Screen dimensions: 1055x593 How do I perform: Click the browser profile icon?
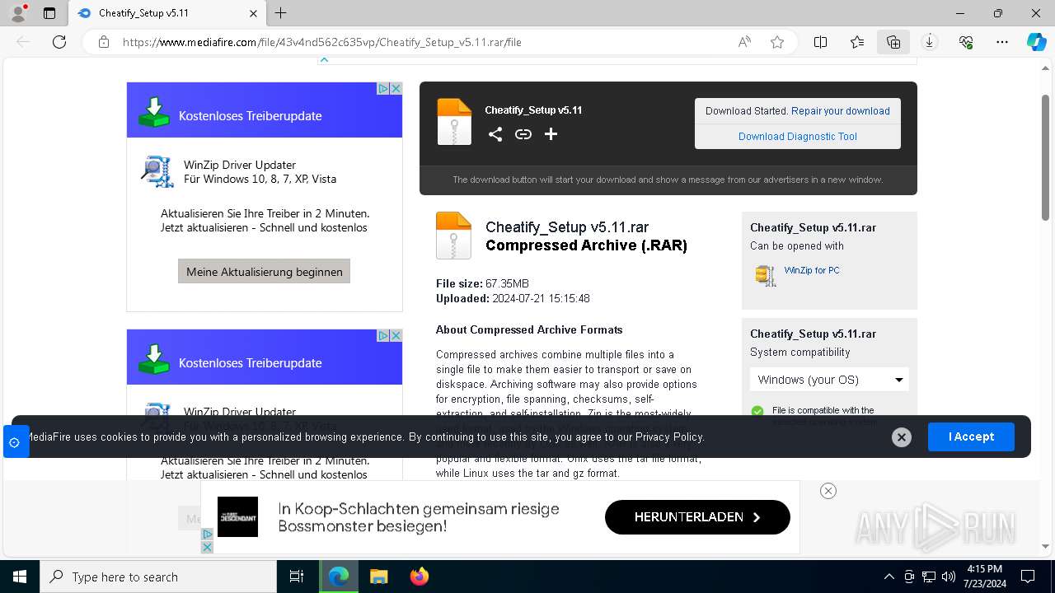[x=18, y=13]
